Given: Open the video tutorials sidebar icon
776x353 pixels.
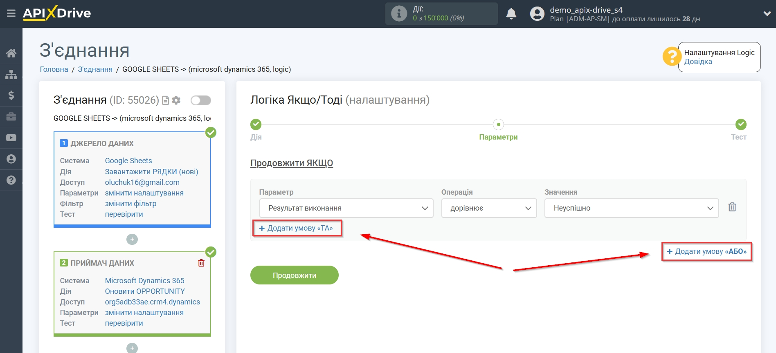Looking at the screenshot, I should [x=11, y=138].
